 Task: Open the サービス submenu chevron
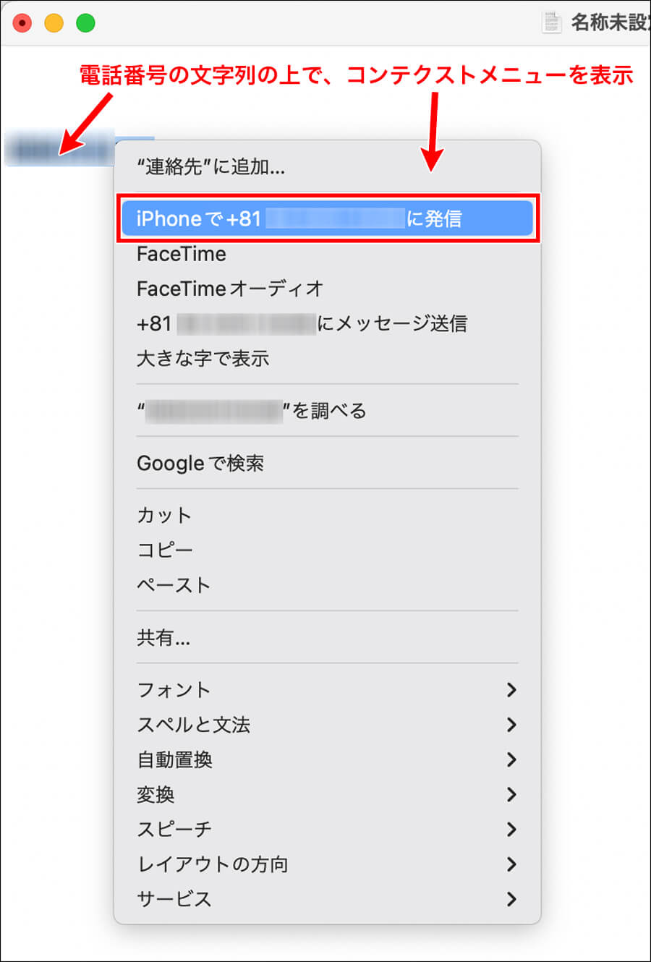tap(511, 899)
